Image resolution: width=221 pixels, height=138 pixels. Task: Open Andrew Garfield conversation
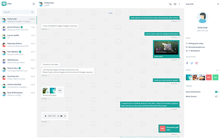point(18,86)
